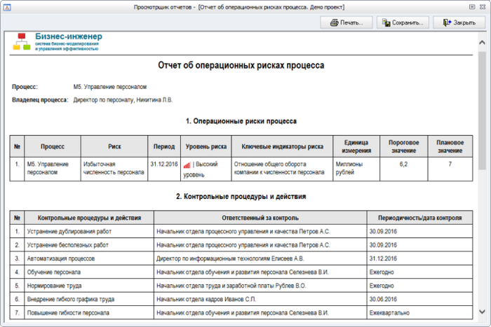This screenshot has width=491, height=327.
Task: Click Ежегодно in the Обучение персонала row
Action: pos(382,272)
